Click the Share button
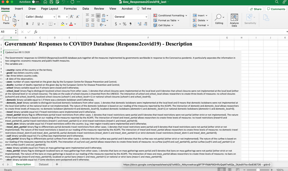 pyautogui.click(x=255, y=9)
